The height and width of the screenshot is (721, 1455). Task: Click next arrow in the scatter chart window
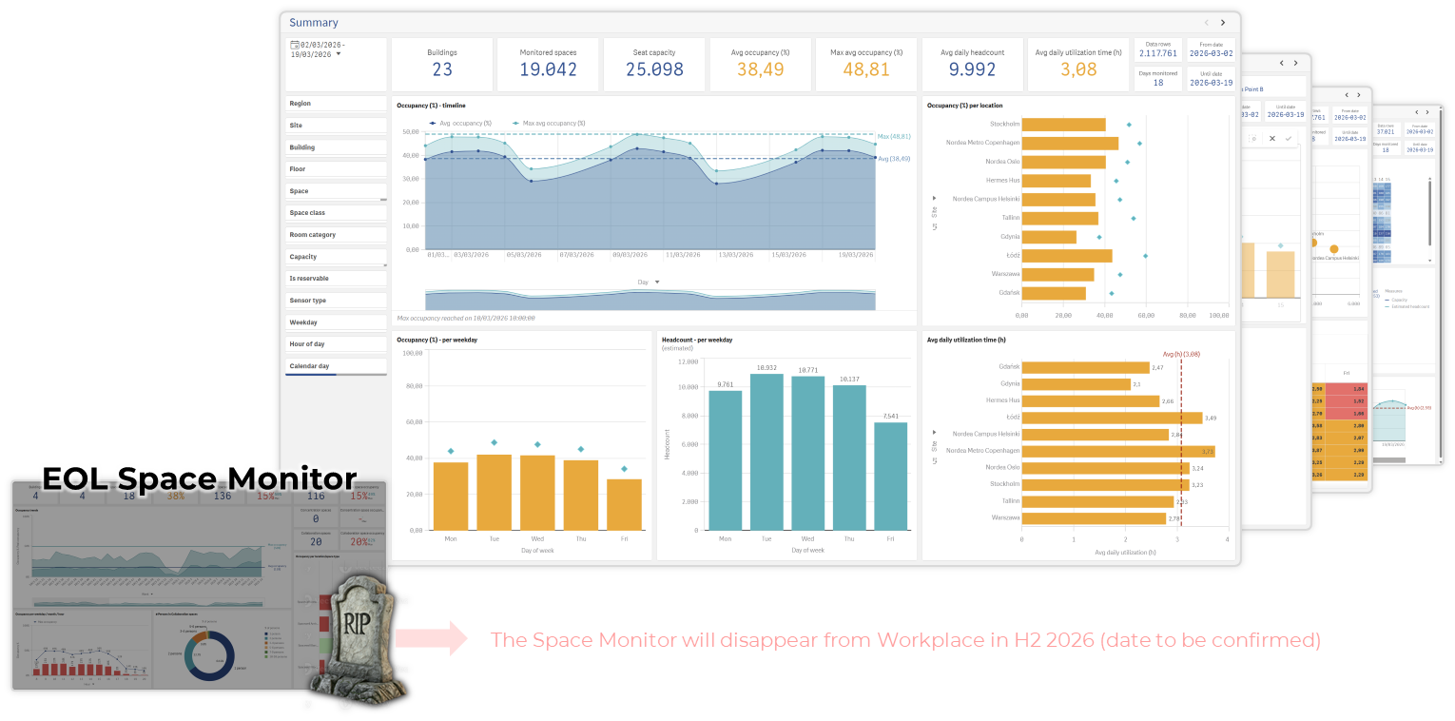click(x=1361, y=96)
